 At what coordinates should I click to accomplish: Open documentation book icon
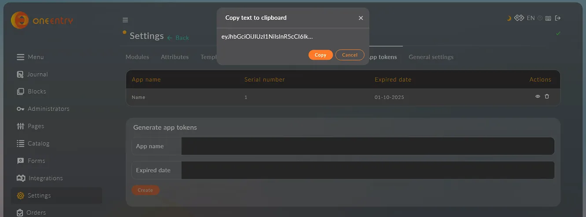click(x=548, y=18)
